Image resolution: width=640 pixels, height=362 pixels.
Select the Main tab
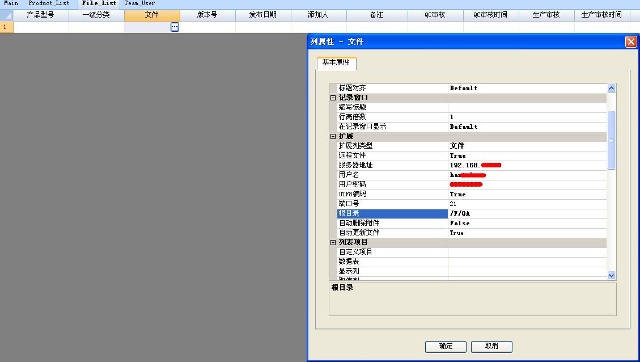pos(11,3)
